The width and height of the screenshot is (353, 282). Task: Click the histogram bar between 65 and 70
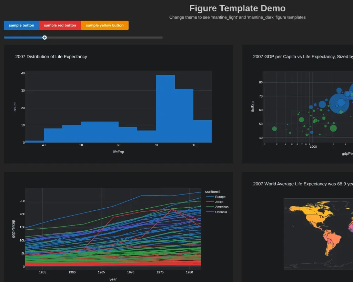pos(147,136)
